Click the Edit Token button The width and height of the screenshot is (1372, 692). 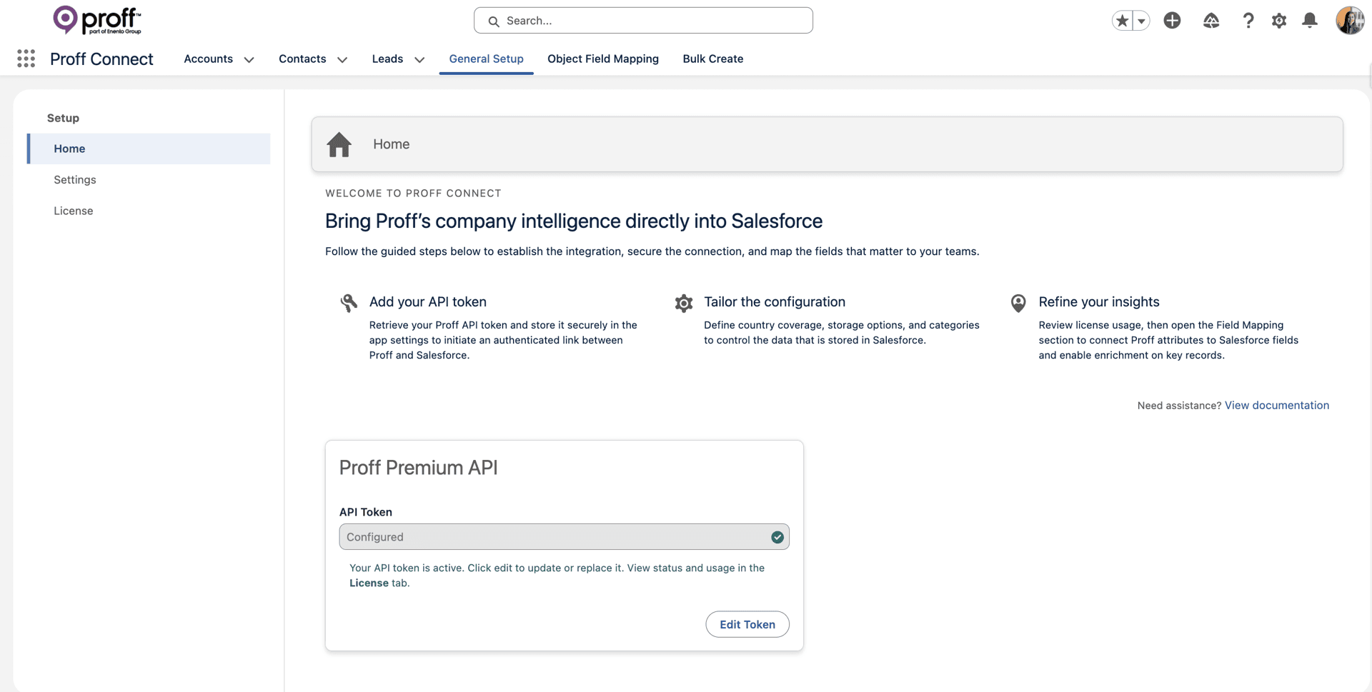[x=747, y=624]
